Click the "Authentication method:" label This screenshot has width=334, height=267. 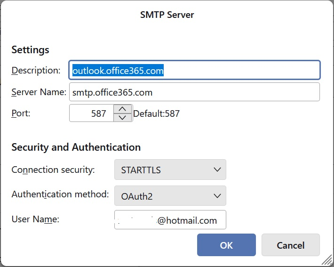(60, 194)
